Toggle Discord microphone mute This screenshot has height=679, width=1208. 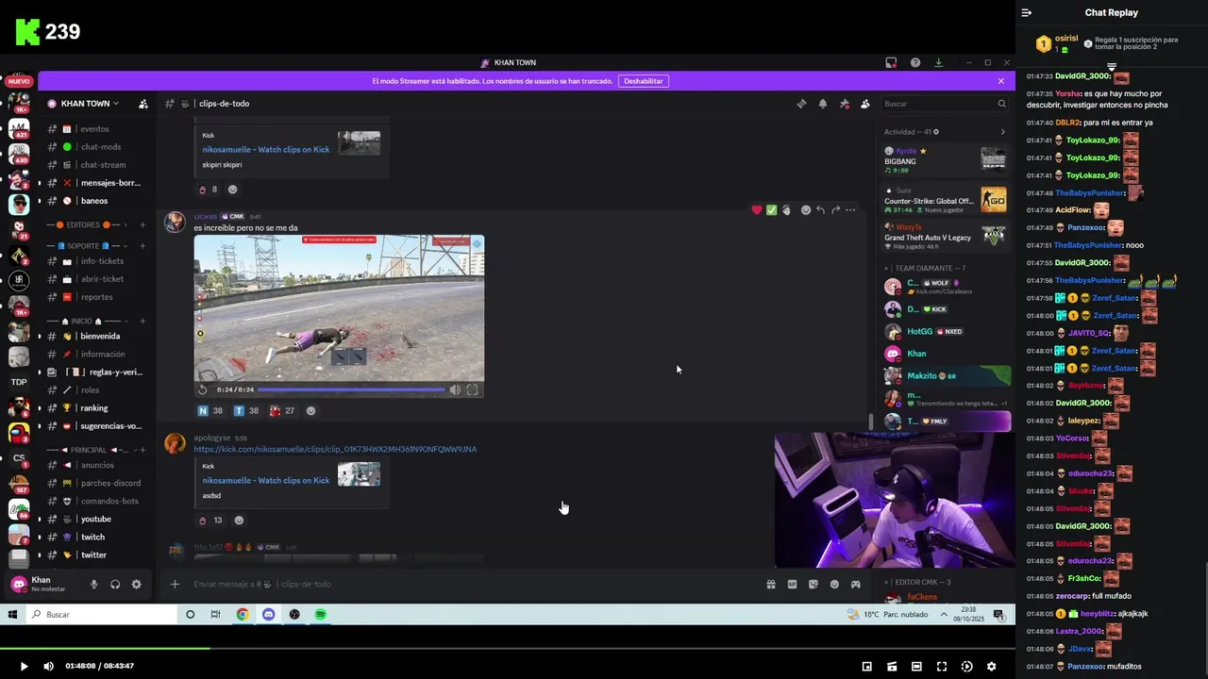93,585
